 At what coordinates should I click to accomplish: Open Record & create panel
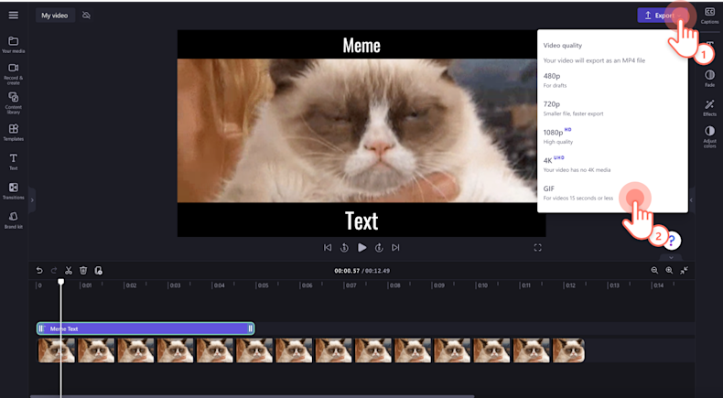pyautogui.click(x=14, y=74)
